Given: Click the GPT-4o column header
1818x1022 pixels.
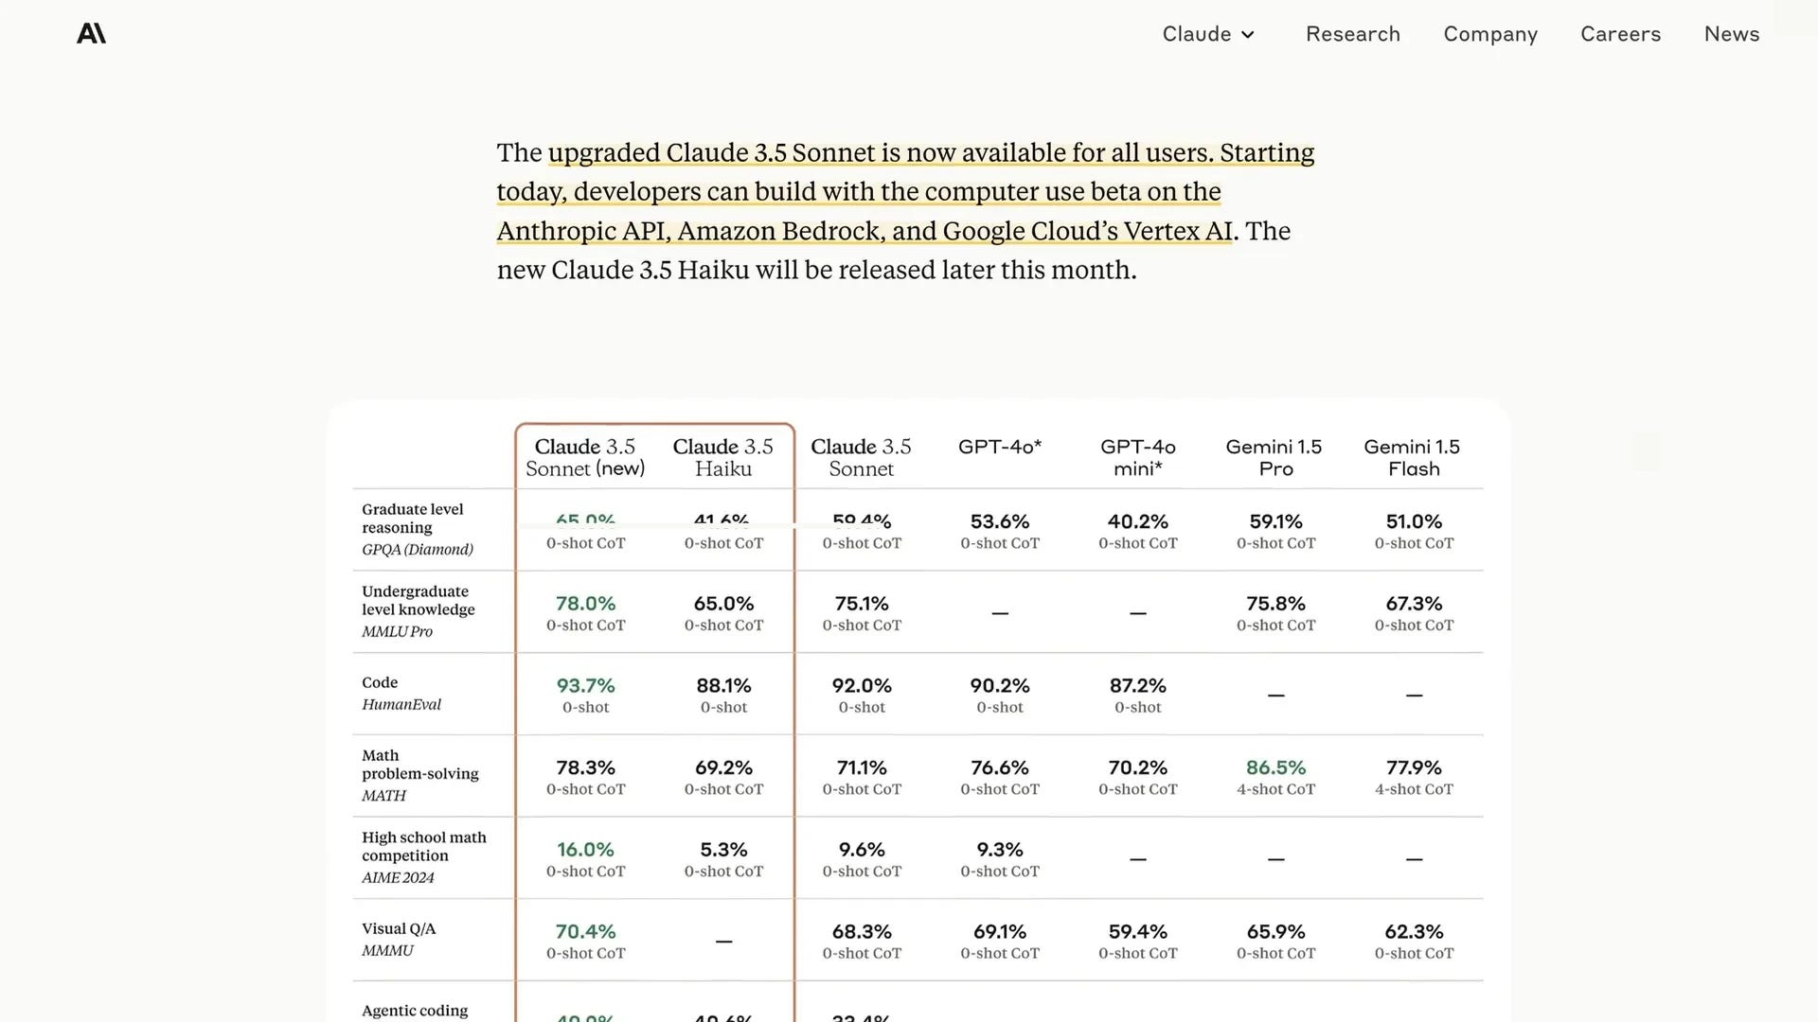Looking at the screenshot, I should [x=1000, y=447].
